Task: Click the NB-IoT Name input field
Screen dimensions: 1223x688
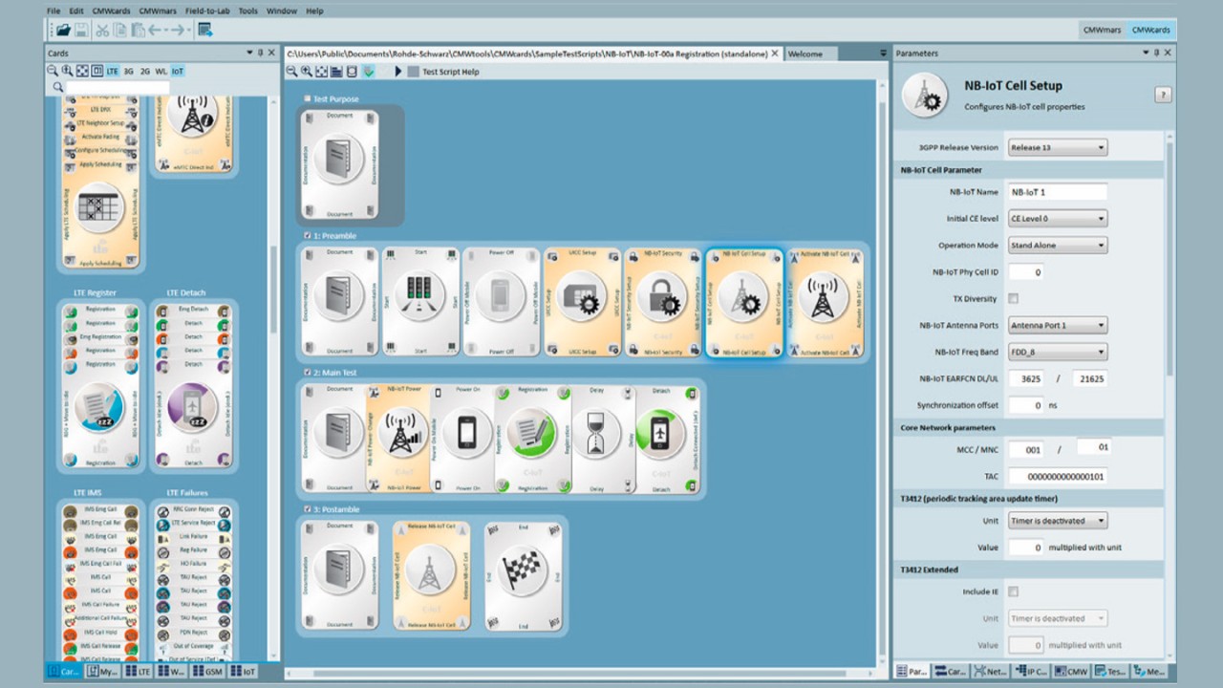Action: (x=1057, y=192)
